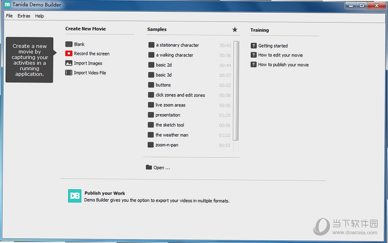Open sample 'a stationary character'
The width and height of the screenshot is (388, 243).
[x=178, y=45]
